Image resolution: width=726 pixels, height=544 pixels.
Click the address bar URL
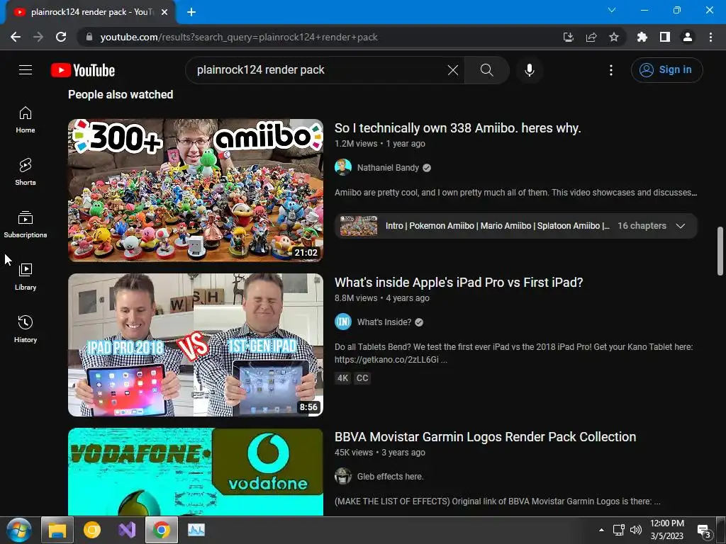[239, 37]
